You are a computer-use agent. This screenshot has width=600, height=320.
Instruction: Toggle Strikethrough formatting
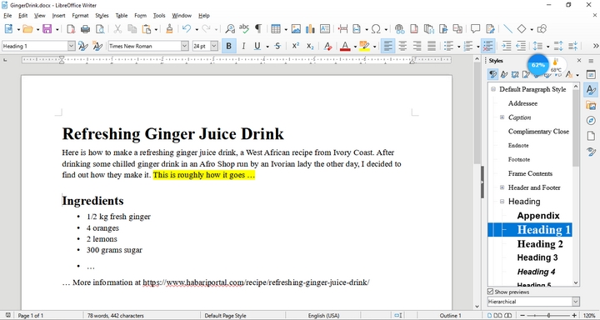(x=277, y=47)
